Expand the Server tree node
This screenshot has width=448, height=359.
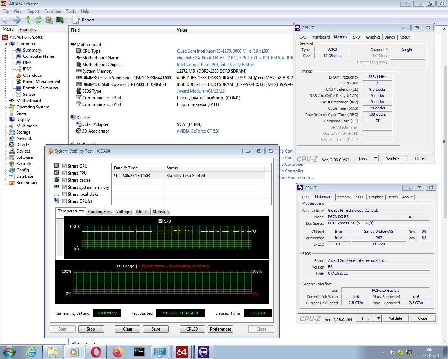coord(6,114)
